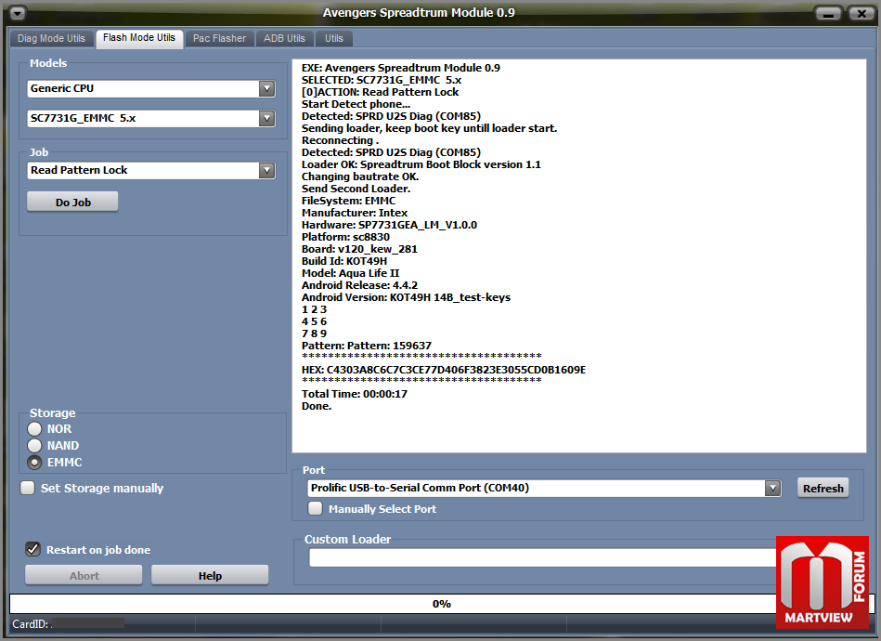Enable Set Storage manually checkbox
The height and width of the screenshot is (641, 881).
pos(28,488)
